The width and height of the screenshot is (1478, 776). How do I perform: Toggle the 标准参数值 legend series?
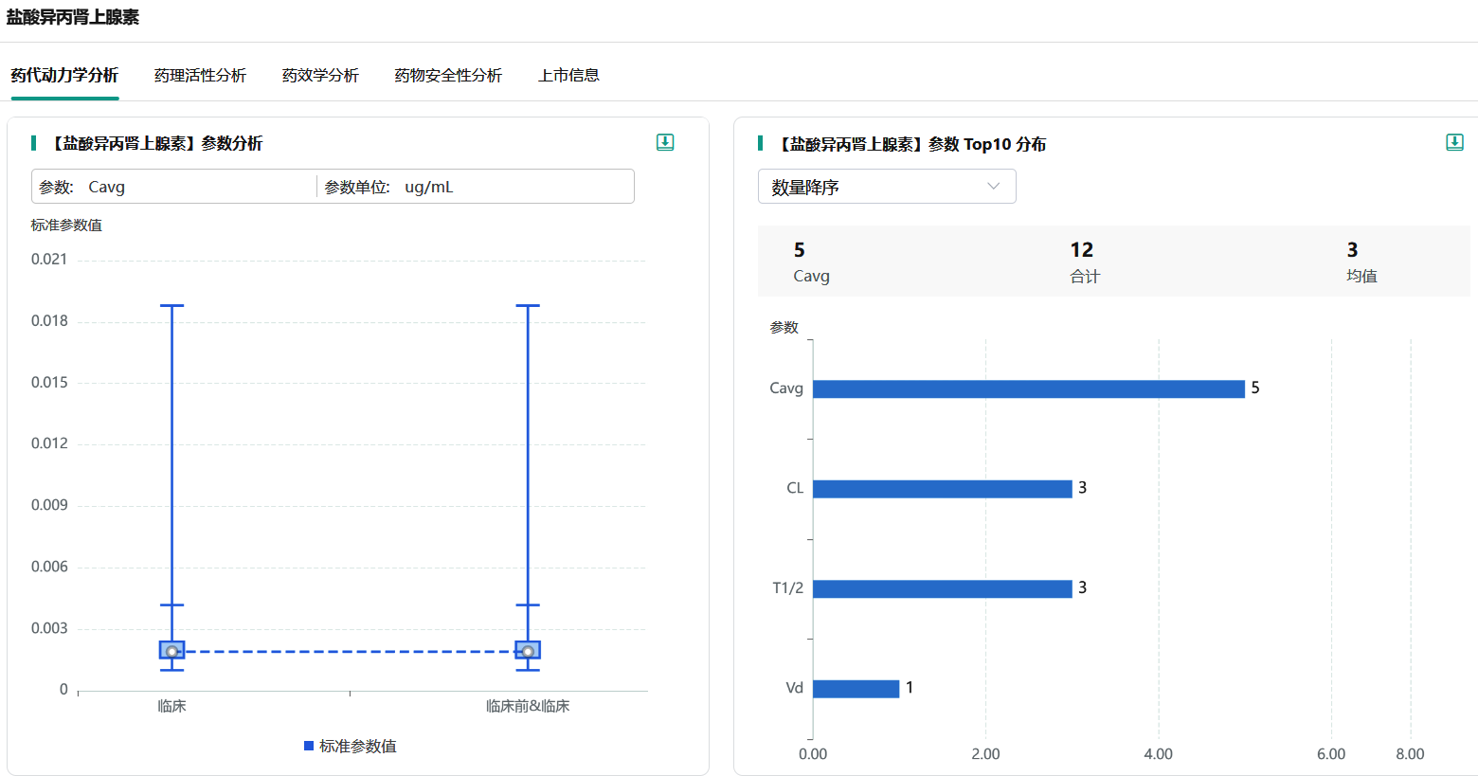click(350, 747)
